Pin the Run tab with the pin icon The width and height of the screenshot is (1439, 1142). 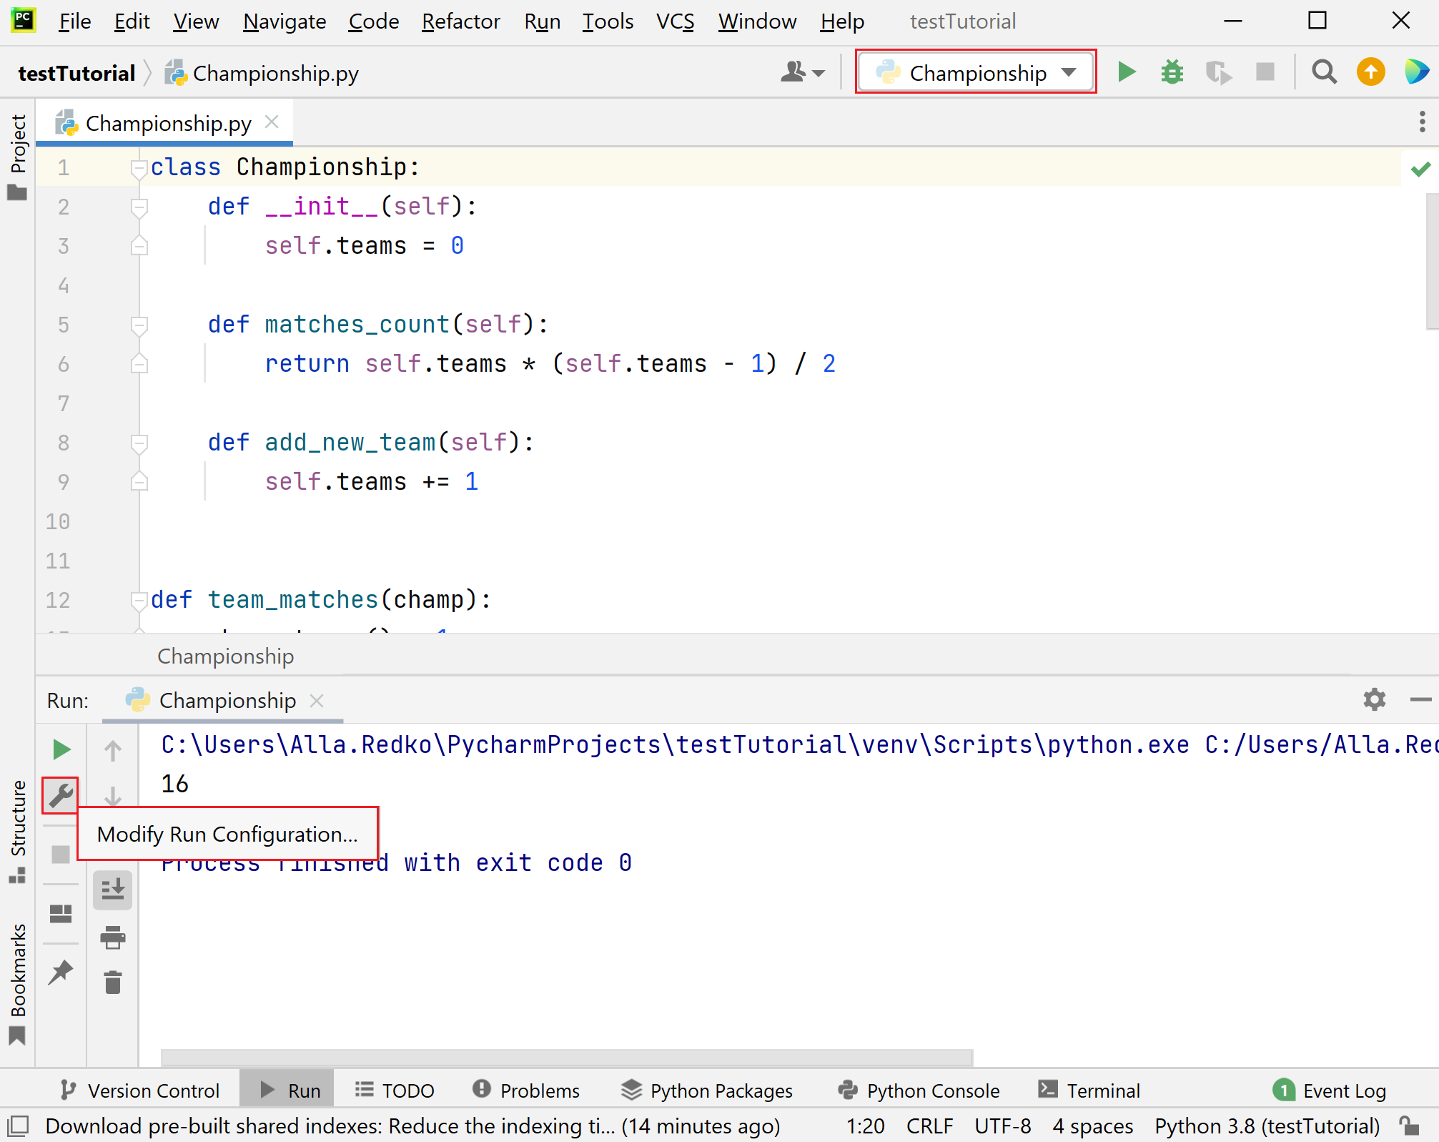pos(61,972)
